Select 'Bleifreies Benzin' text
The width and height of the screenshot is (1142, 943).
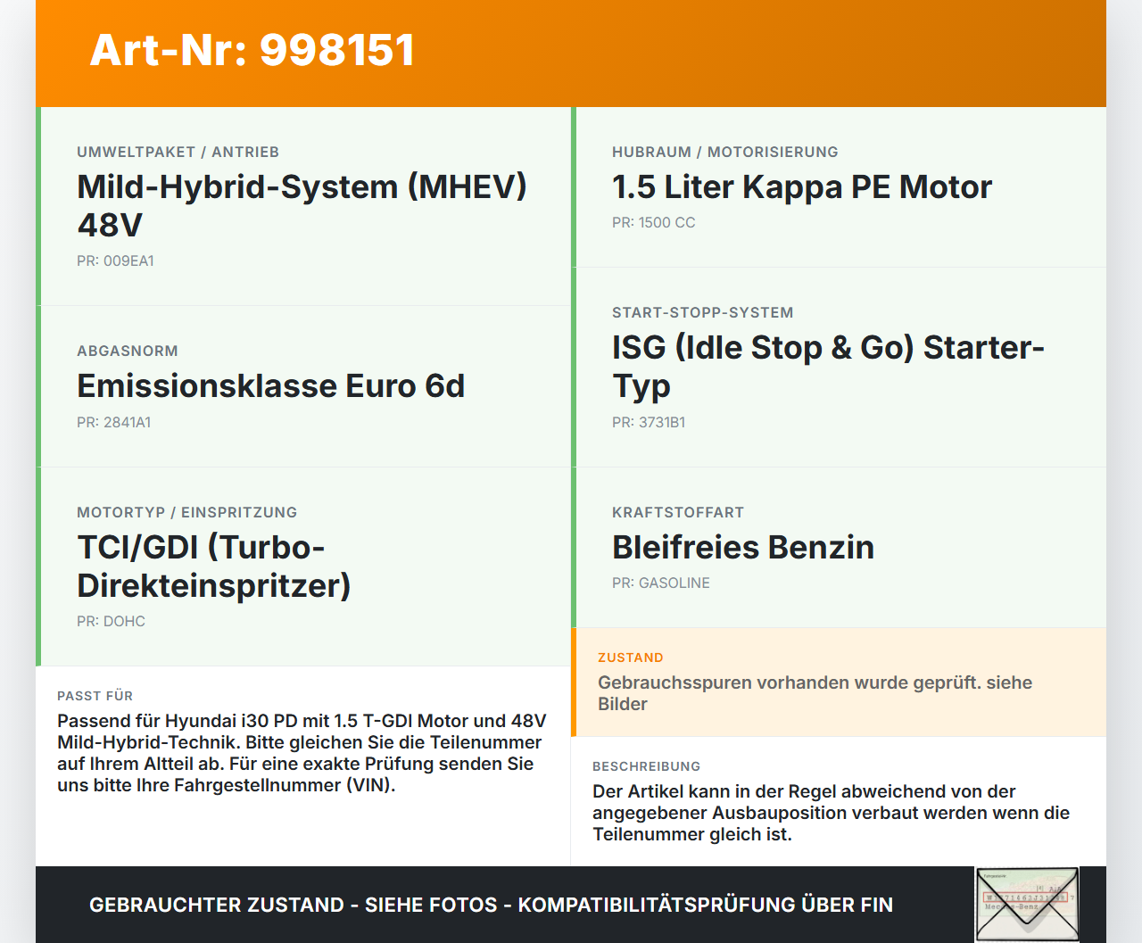pyautogui.click(x=743, y=547)
